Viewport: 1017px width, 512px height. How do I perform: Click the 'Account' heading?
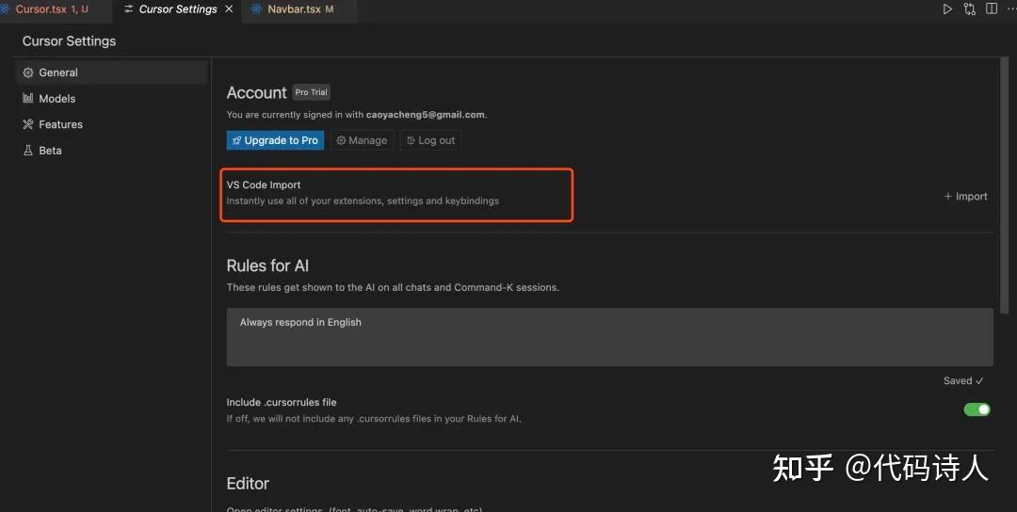[x=256, y=92]
